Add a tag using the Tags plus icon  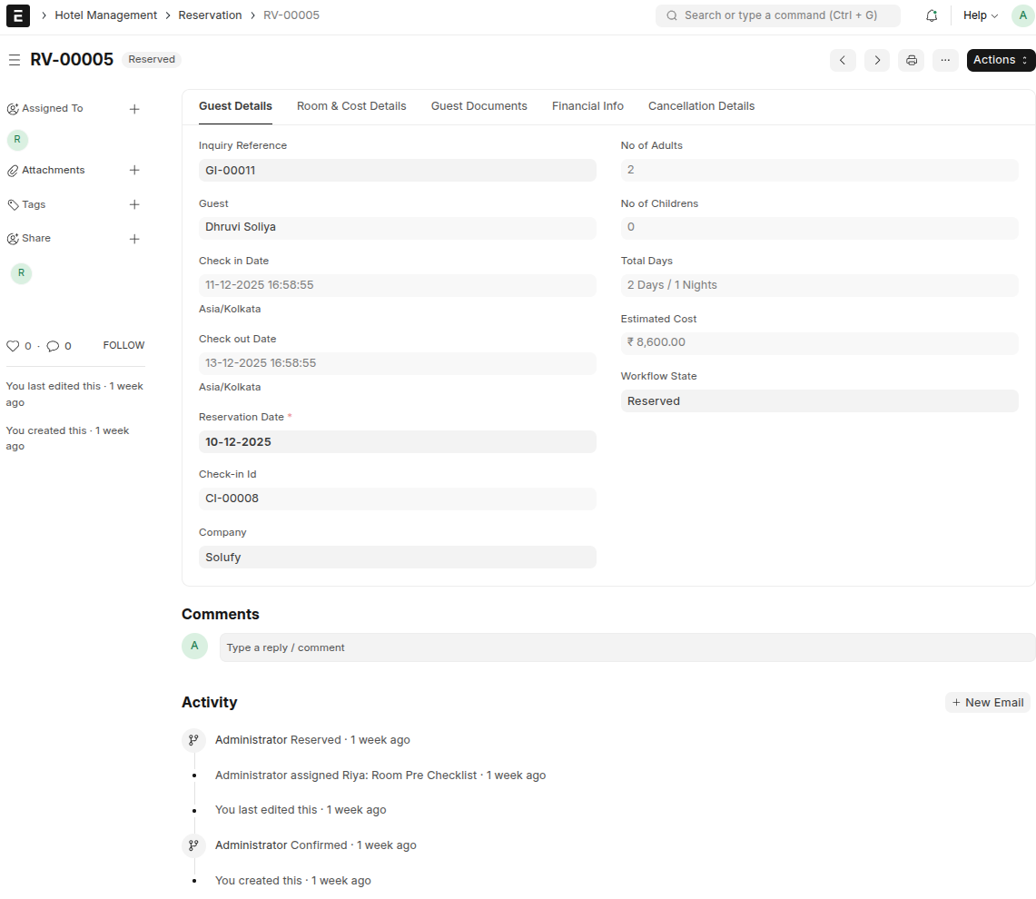click(x=134, y=204)
